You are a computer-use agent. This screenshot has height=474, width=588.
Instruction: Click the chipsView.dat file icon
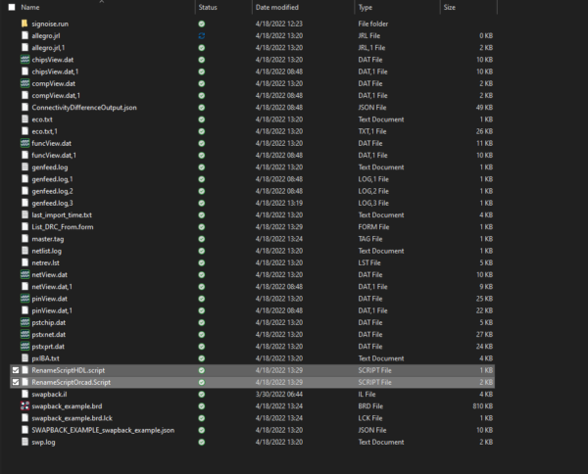pyautogui.click(x=24, y=59)
